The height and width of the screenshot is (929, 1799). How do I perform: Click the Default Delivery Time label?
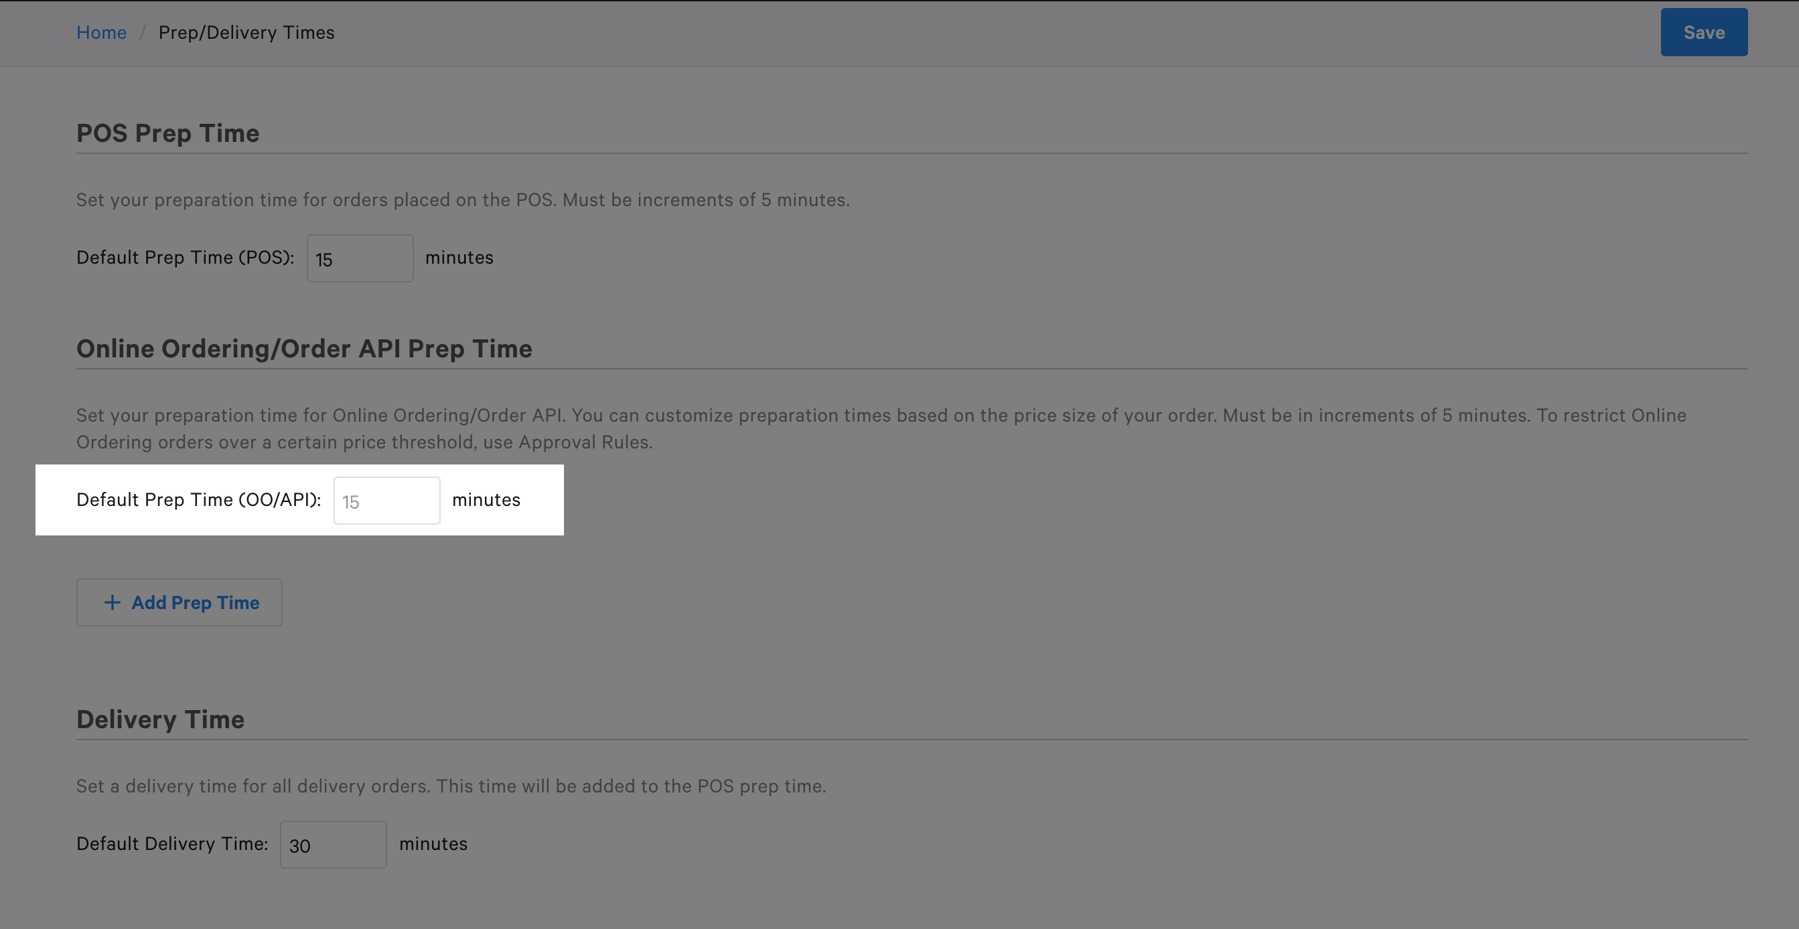pyautogui.click(x=172, y=844)
